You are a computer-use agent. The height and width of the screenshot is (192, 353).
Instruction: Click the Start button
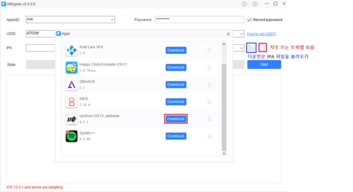[x=264, y=64]
